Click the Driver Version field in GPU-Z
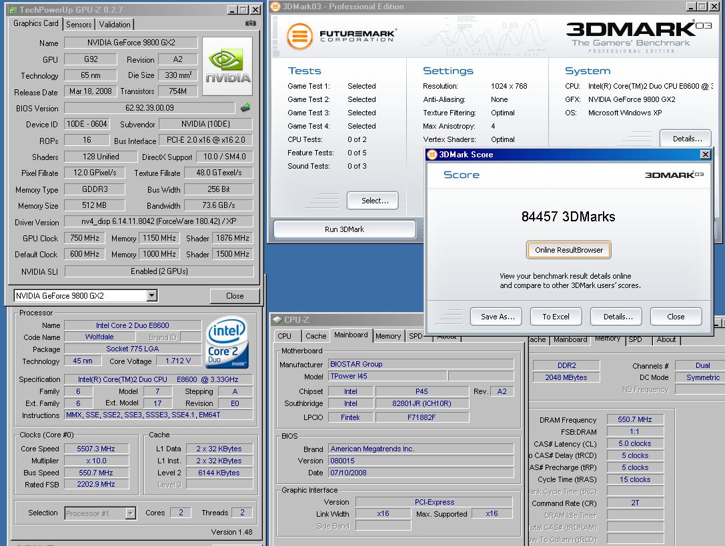 159,221
